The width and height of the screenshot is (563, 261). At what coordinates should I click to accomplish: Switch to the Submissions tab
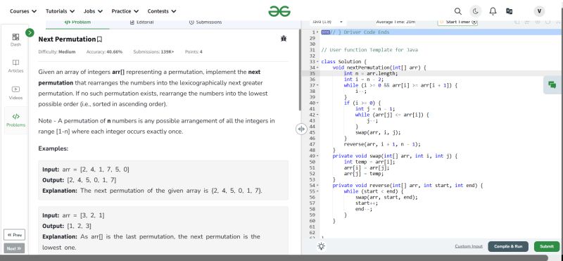tap(205, 23)
